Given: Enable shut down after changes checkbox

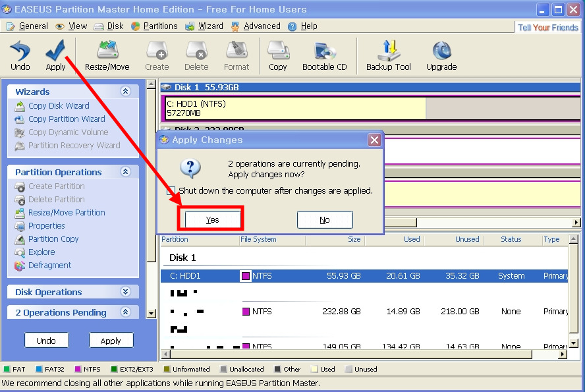Looking at the screenshot, I should point(171,191).
